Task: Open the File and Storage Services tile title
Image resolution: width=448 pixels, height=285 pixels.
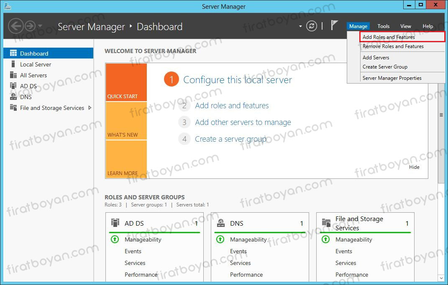Action: click(359, 223)
